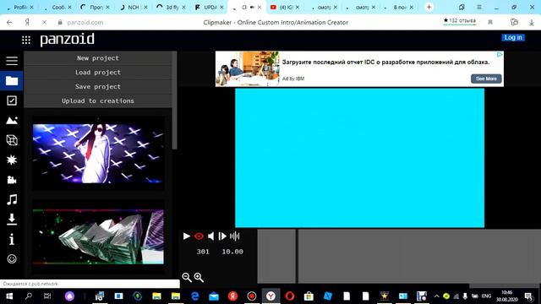541x304 pixels.
Task: Open Microsoft Edge from taskbar
Action: coord(195,296)
